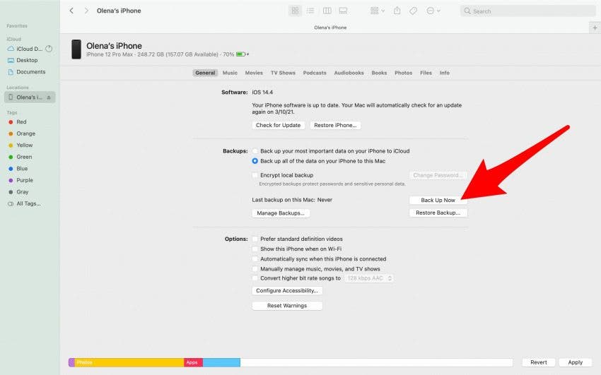601x375 pixels.
Task: Enable Encrypt local backup
Action: (x=255, y=175)
